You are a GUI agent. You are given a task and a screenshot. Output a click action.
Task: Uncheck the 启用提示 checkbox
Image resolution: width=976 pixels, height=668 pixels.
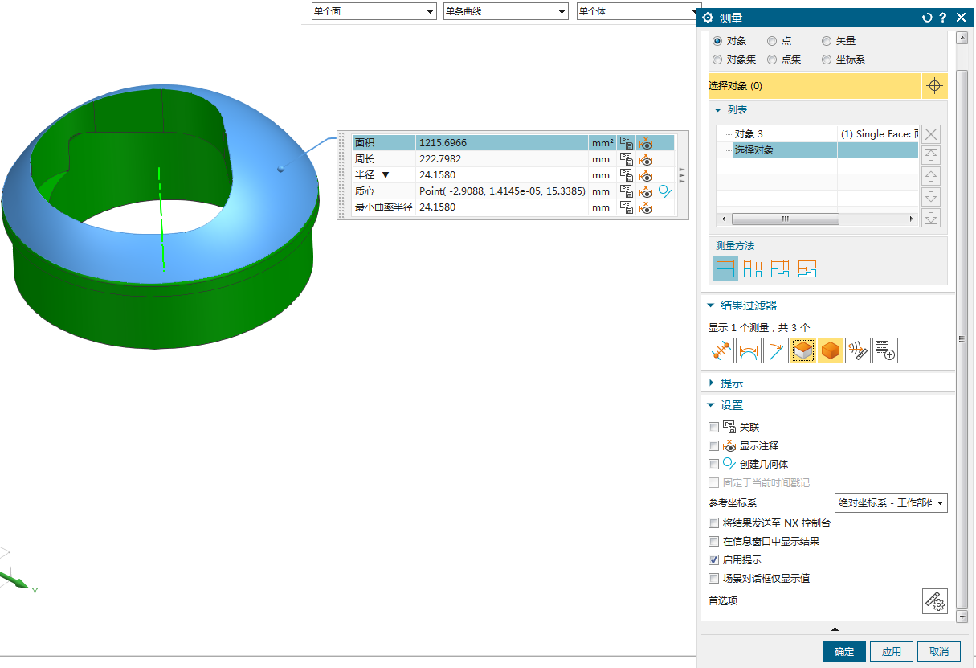pyautogui.click(x=714, y=560)
